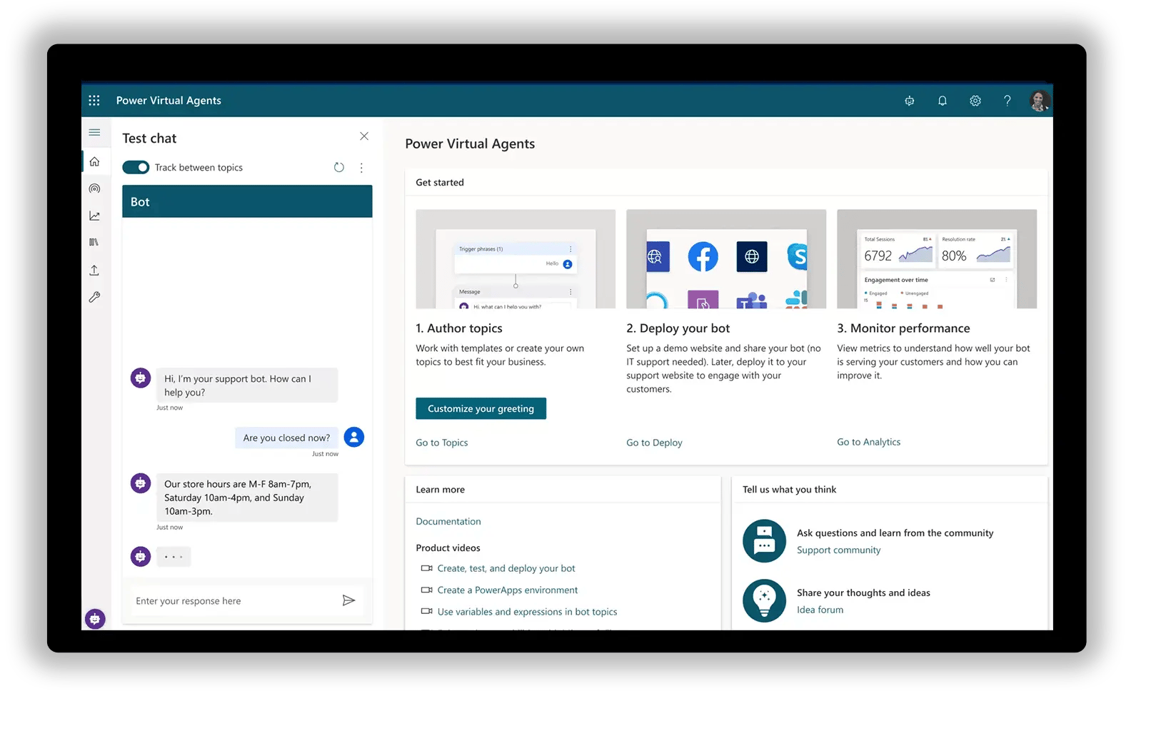Click the bot icon in the header
This screenshot has height=731, width=1156.
click(909, 101)
